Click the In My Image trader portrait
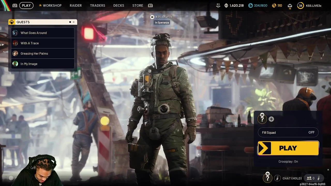331x186 pixels. click(x=15, y=64)
